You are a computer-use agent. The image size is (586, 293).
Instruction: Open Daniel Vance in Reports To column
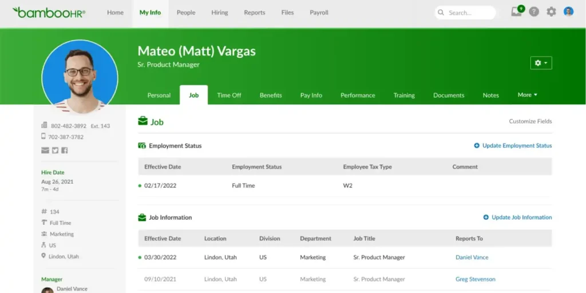(472, 258)
